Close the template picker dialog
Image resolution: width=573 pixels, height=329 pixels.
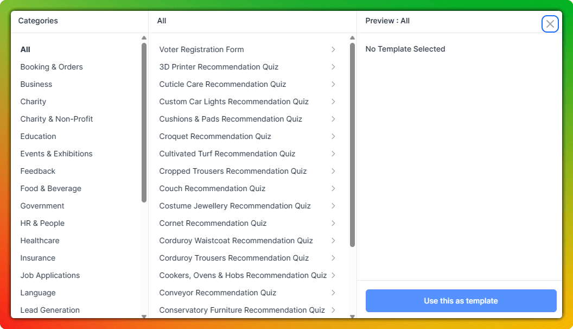(550, 24)
